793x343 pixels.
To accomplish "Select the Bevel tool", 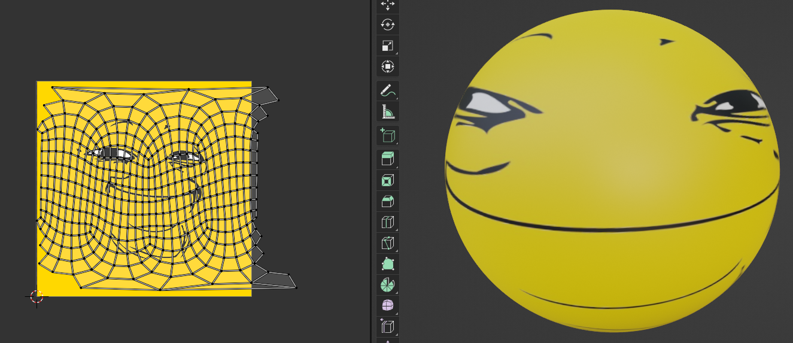I will tap(387, 201).
